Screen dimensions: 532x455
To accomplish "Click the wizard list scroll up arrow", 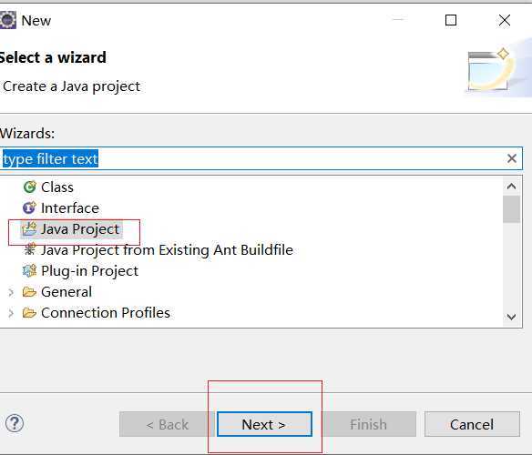I will (511, 187).
